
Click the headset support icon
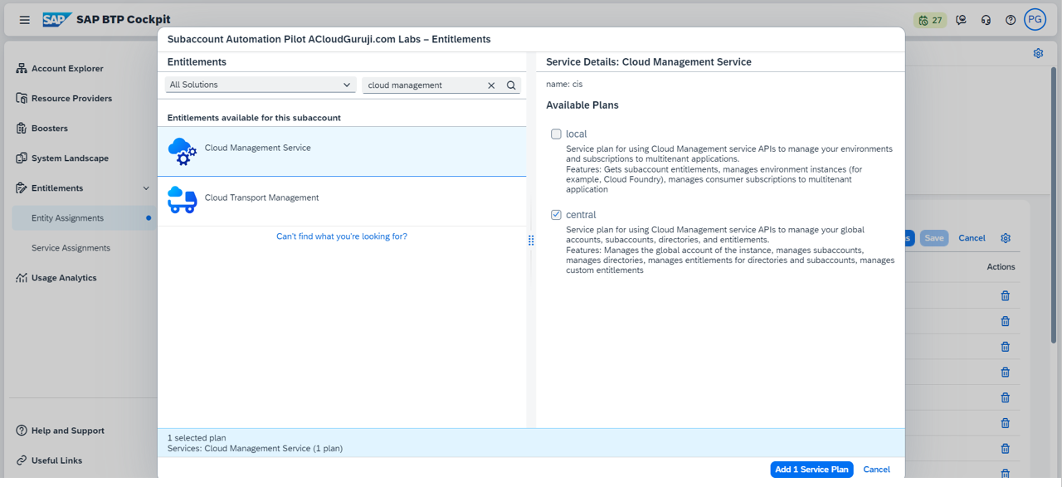986,20
